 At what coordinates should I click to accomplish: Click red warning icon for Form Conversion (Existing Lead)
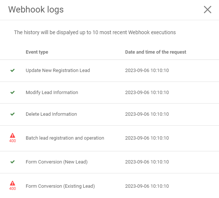pos(13,183)
